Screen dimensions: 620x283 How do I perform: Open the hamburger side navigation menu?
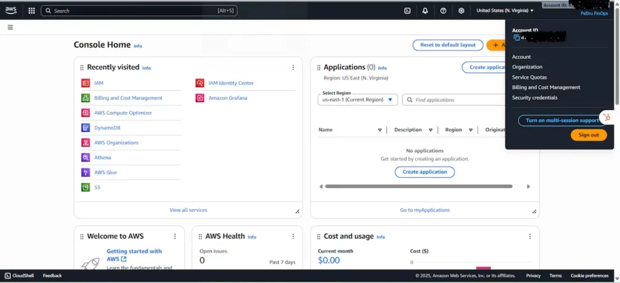pyautogui.click(x=10, y=27)
